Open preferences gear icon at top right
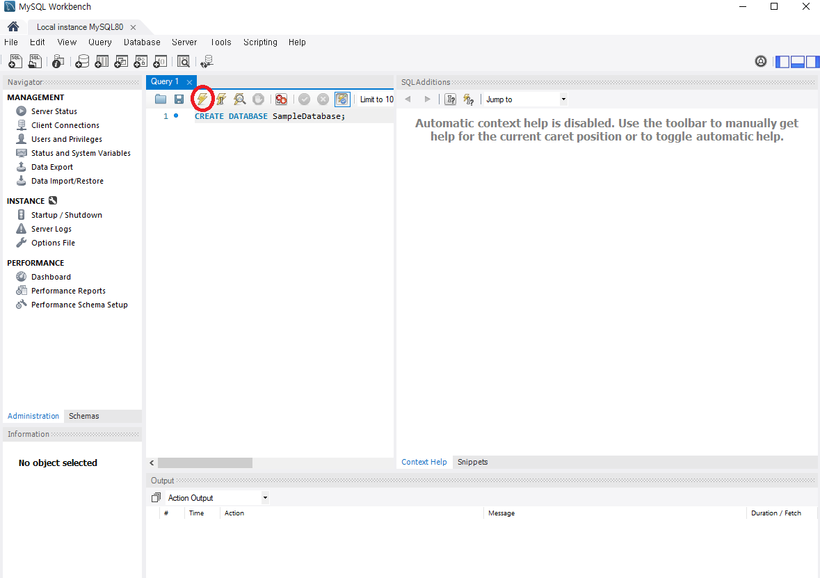Image resolution: width=820 pixels, height=578 pixels. pos(760,61)
